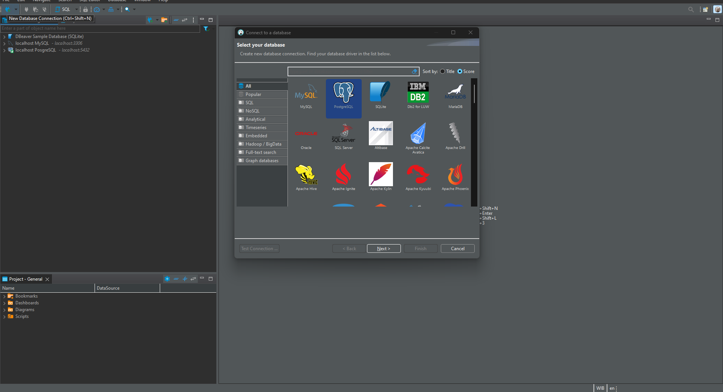This screenshot has height=392, width=723.
Task: Open project settings gear icon in Project panel
Action: [x=167, y=279]
